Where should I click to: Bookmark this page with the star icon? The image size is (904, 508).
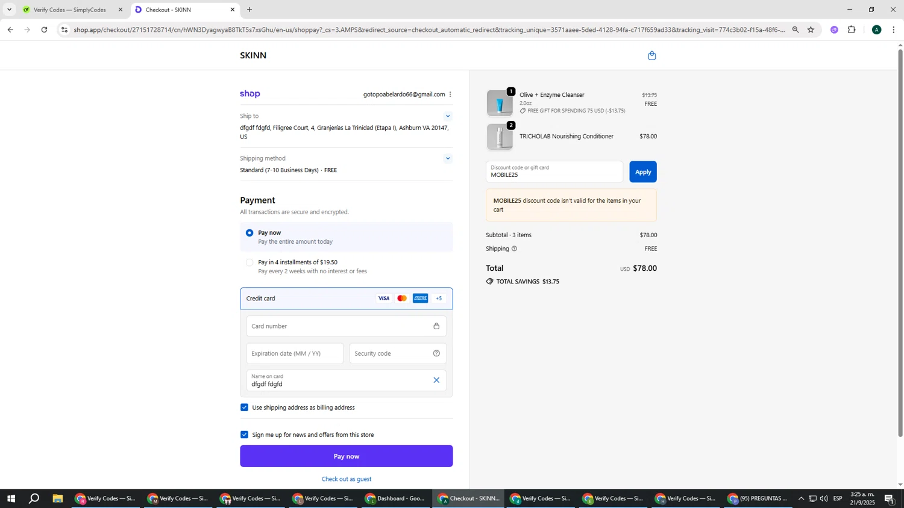point(811,29)
